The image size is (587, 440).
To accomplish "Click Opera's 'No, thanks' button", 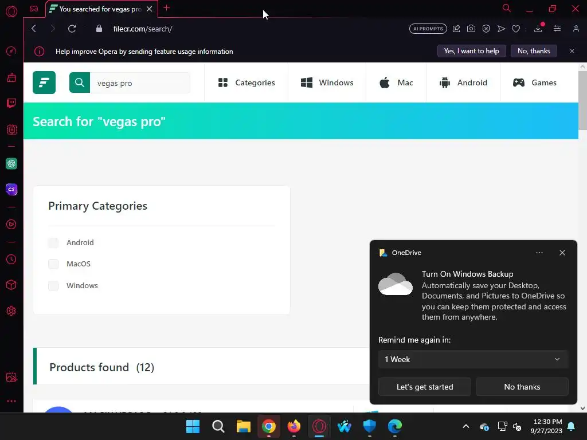I will pyautogui.click(x=534, y=51).
